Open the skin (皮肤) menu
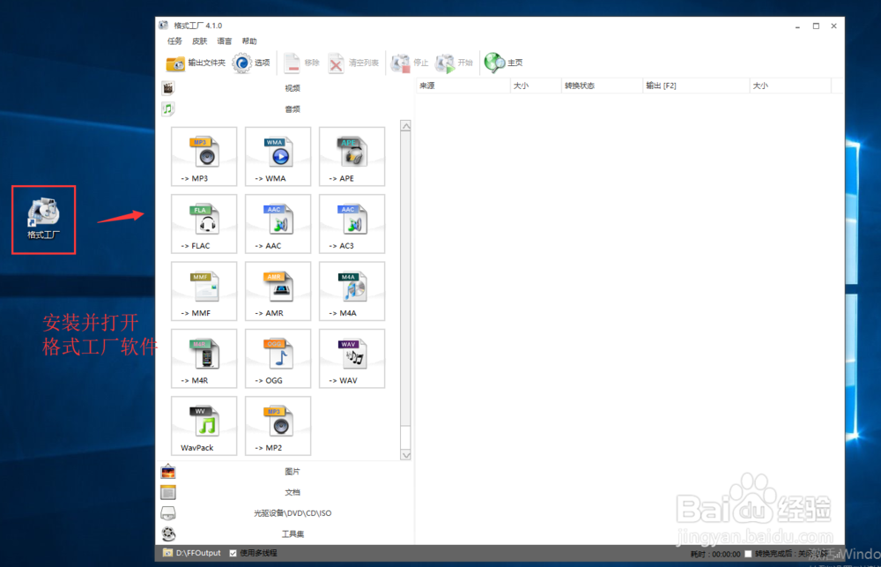The image size is (881, 567). (x=199, y=41)
